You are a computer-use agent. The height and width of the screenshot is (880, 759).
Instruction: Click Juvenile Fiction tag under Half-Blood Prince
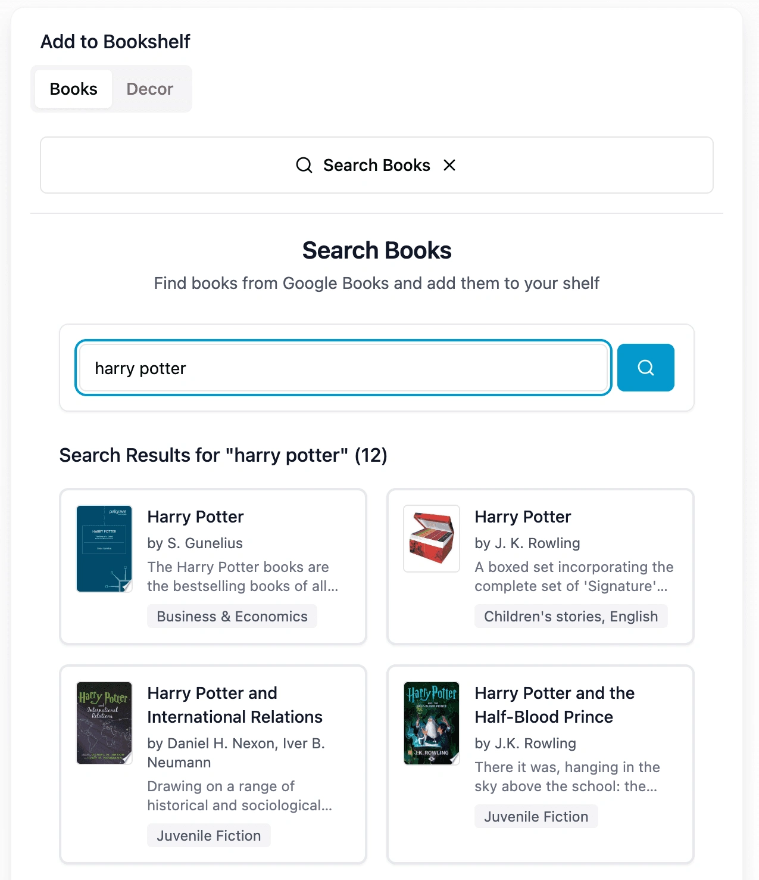click(x=536, y=816)
